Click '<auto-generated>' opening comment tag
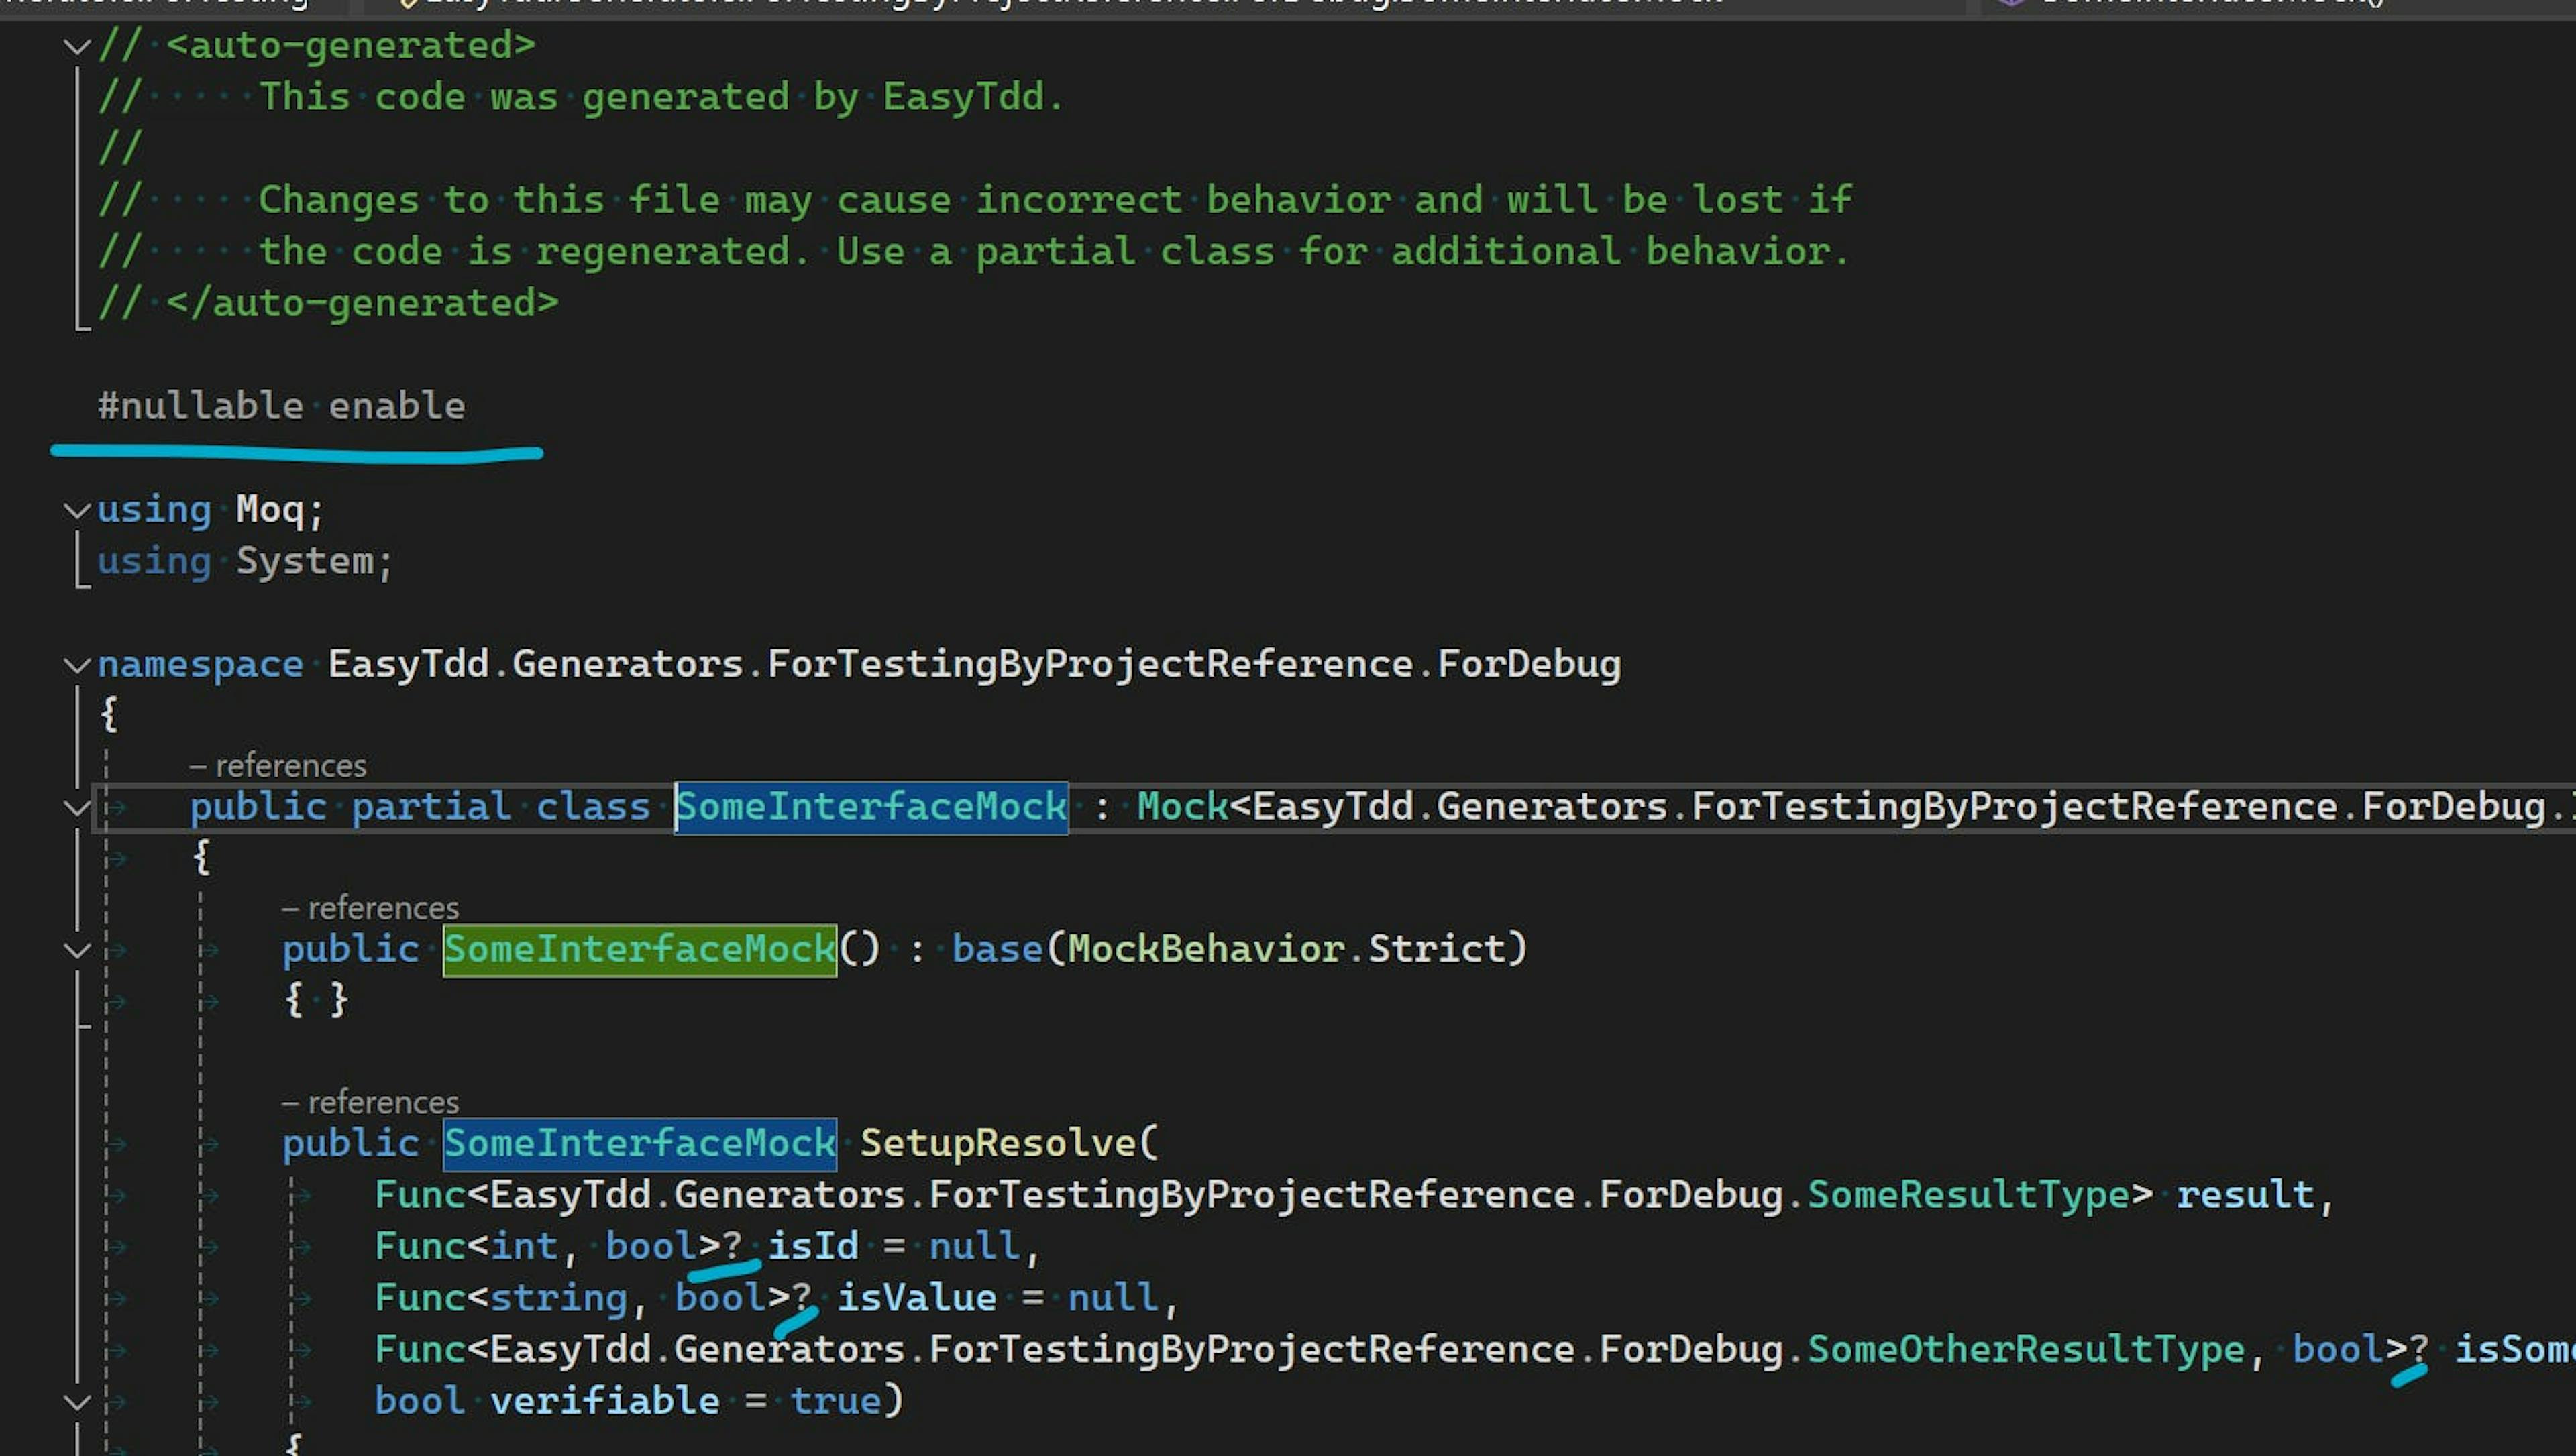 click(351, 45)
